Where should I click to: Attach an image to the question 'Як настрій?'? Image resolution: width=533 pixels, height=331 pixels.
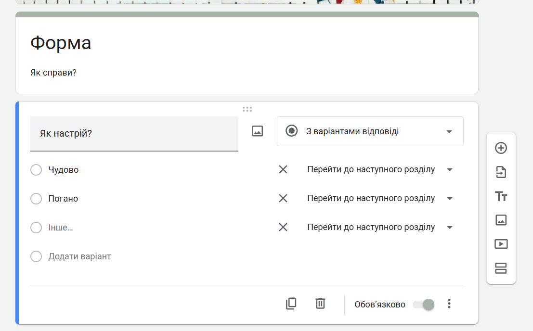(x=257, y=130)
